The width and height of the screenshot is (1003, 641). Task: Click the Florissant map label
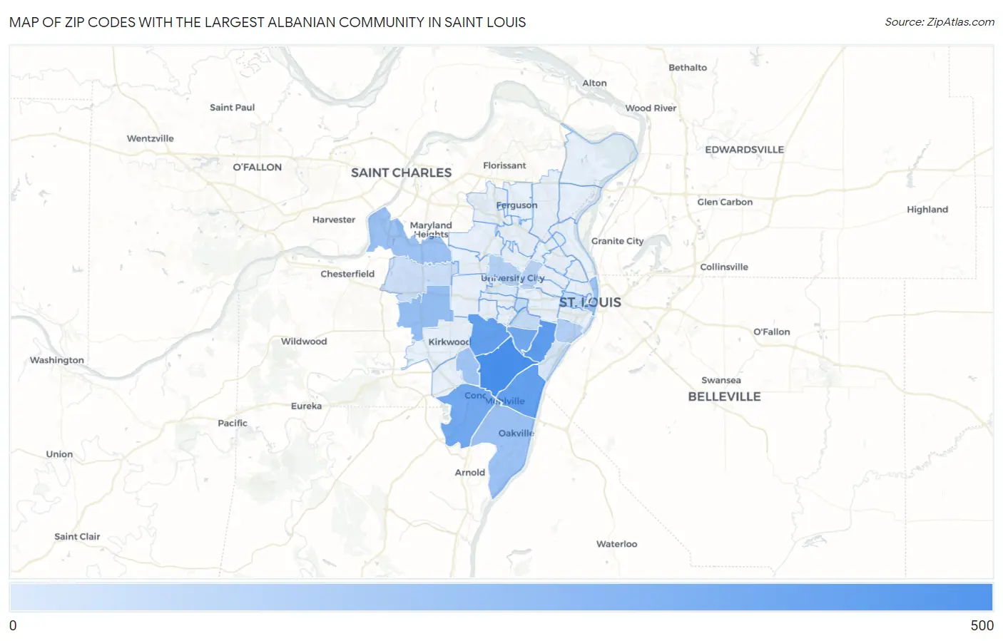[x=504, y=165]
